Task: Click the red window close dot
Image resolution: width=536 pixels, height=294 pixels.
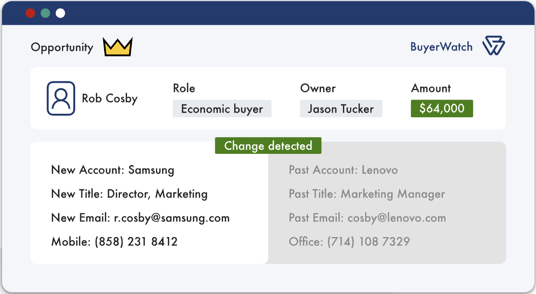Action: click(x=30, y=13)
